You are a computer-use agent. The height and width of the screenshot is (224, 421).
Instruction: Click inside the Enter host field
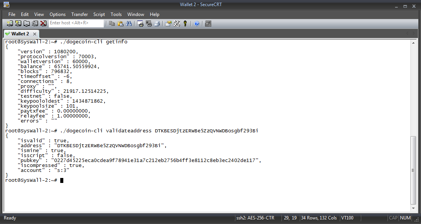coord(76,23)
